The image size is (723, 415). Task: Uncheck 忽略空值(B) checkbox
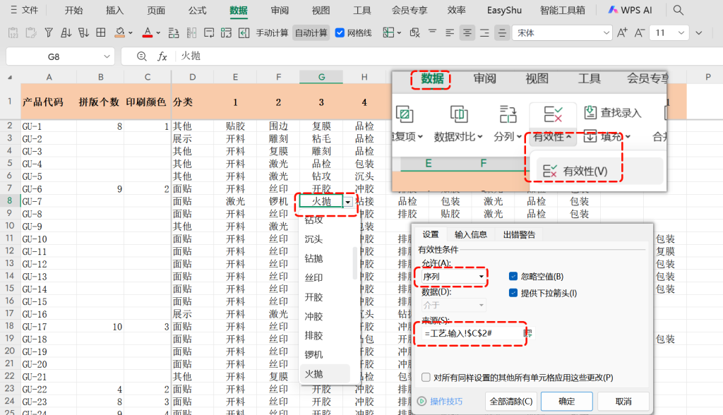pyautogui.click(x=513, y=276)
